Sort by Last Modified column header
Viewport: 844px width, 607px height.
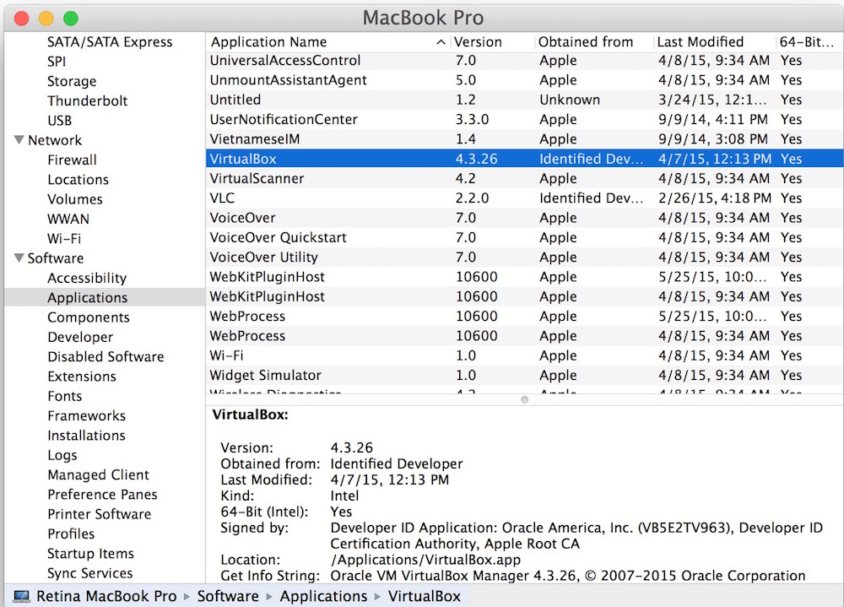click(701, 42)
